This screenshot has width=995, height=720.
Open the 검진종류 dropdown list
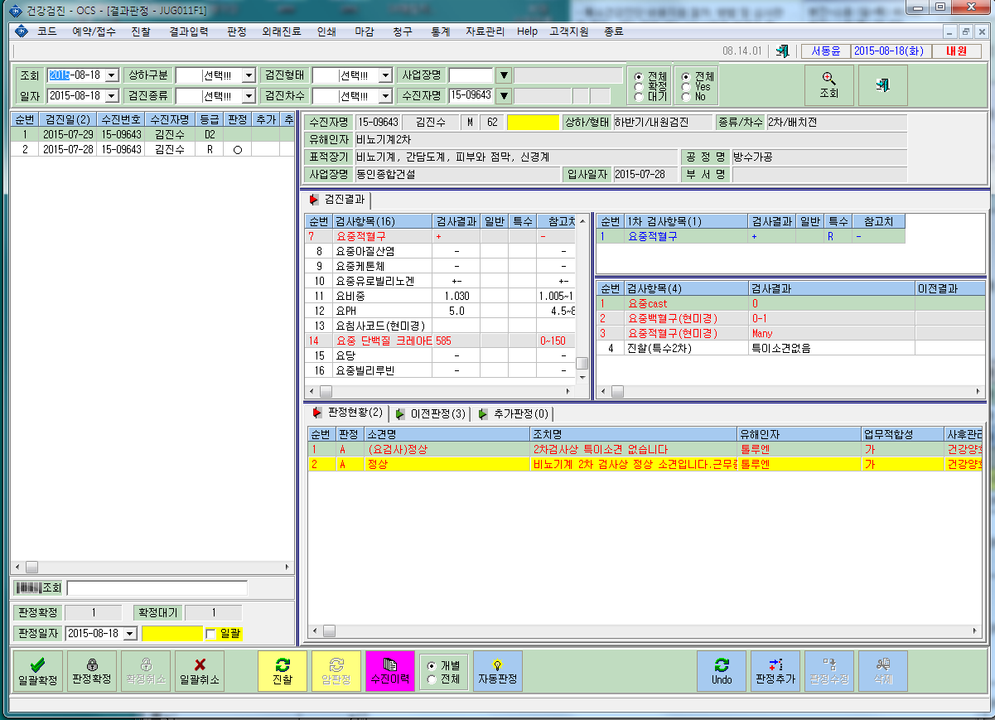click(x=248, y=96)
